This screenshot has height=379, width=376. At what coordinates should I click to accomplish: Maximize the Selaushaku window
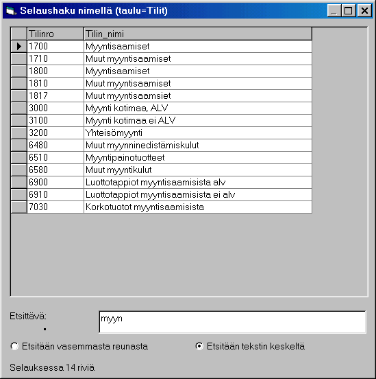pyautogui.click(x=349, y=10)
